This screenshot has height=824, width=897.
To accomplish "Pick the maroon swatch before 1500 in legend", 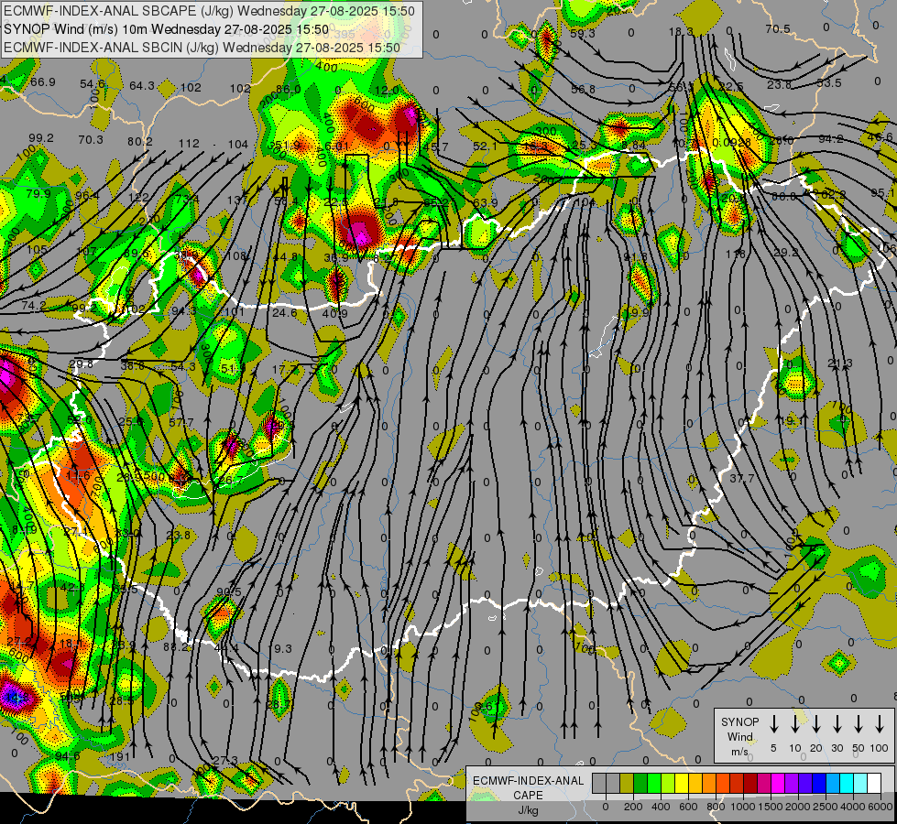I will coord(750,784).
